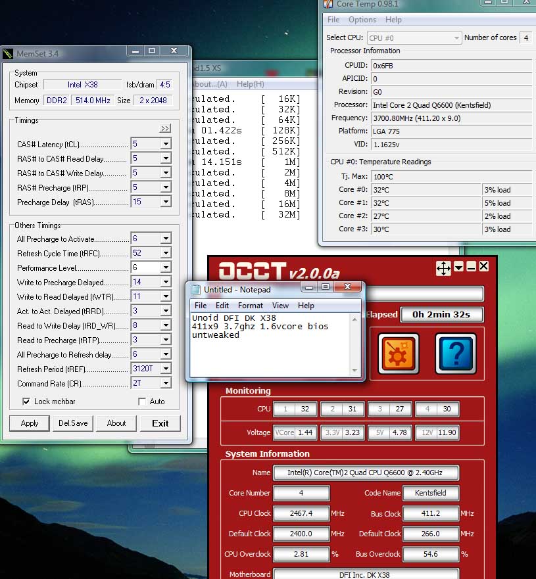The width and height of the screenshot is (536, 579).
Task: Open the Write to Read Delayed (tWTR) dropdown
Action: [166, 296]
